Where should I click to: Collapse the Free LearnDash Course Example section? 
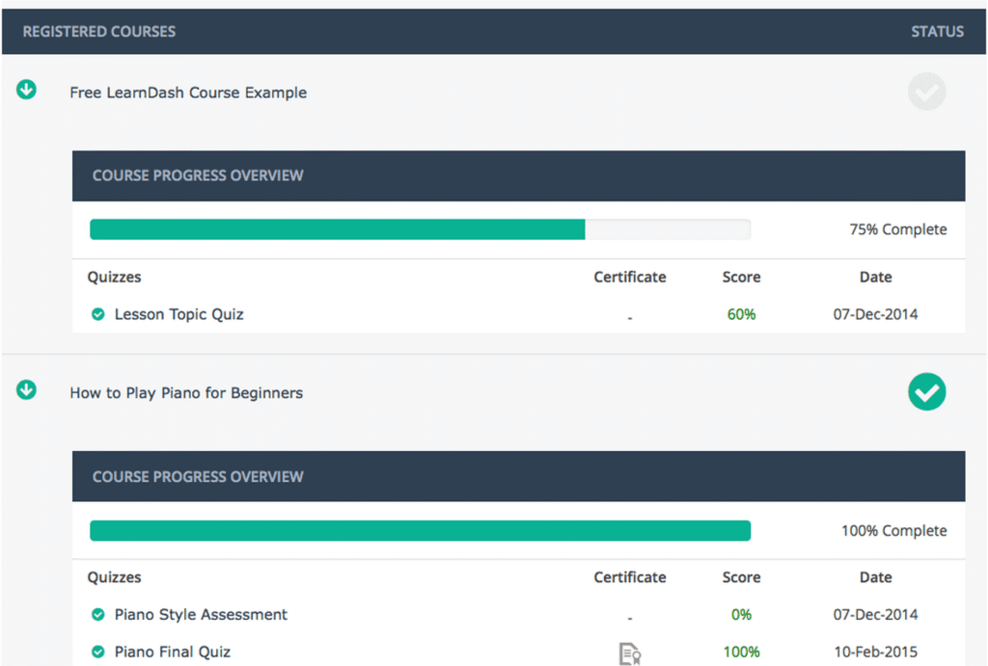pos(26,90)
